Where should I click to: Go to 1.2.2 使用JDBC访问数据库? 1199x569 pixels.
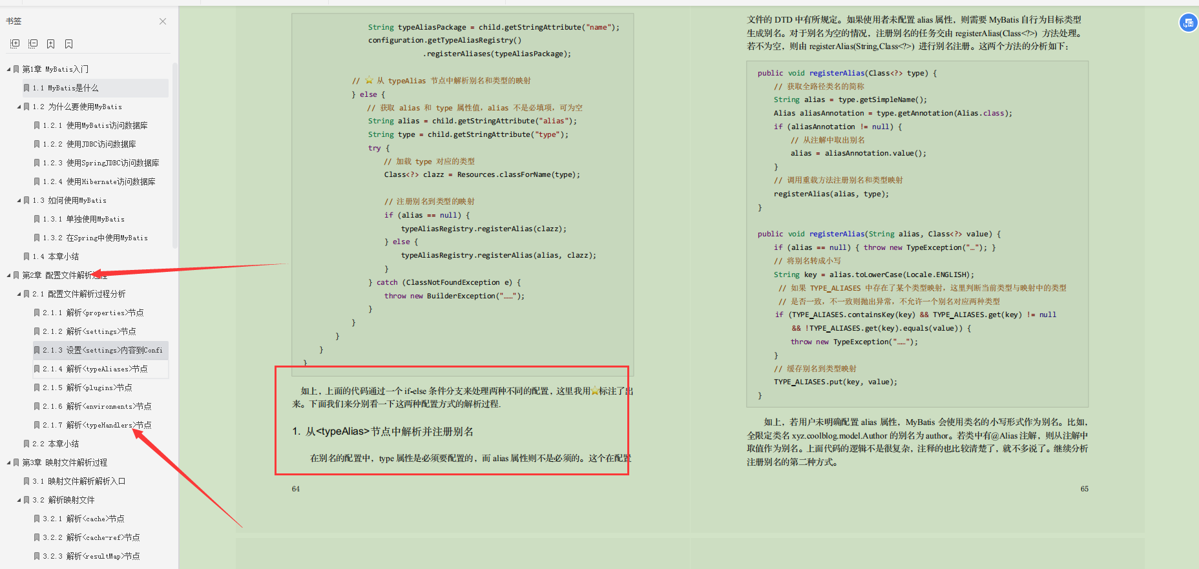pyautogui.click(x=90, y=144)
